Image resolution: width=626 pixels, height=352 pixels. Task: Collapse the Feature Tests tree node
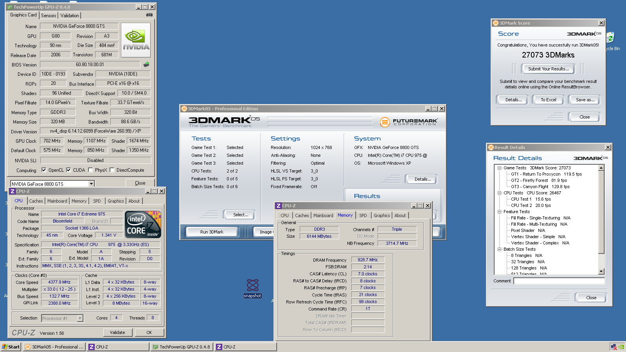[x=499, y=212]
